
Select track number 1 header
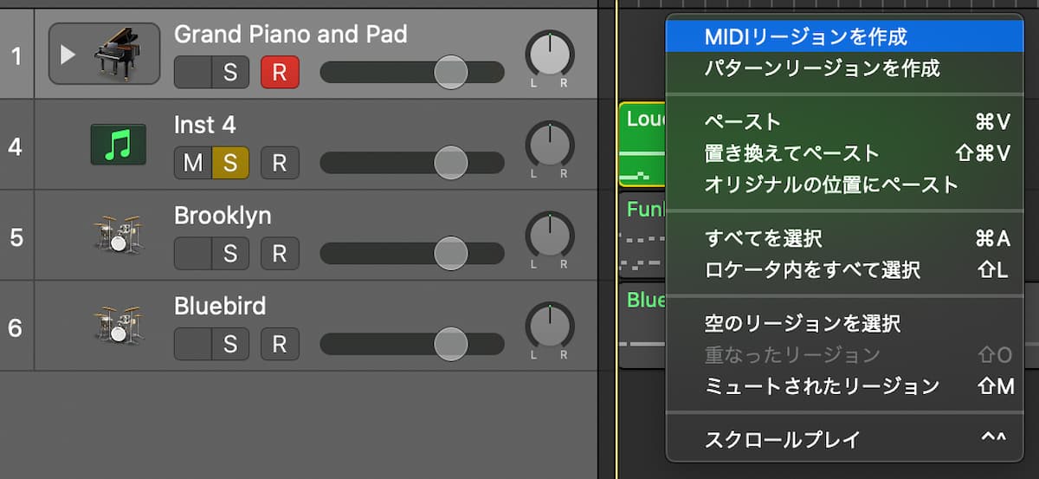[x=16, y=55]
